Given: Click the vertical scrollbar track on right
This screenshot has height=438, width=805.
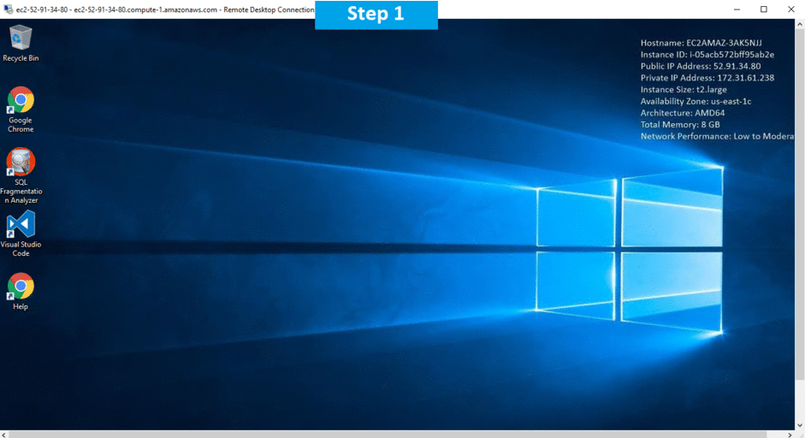Looking at the screenshot, I should 800,222.
